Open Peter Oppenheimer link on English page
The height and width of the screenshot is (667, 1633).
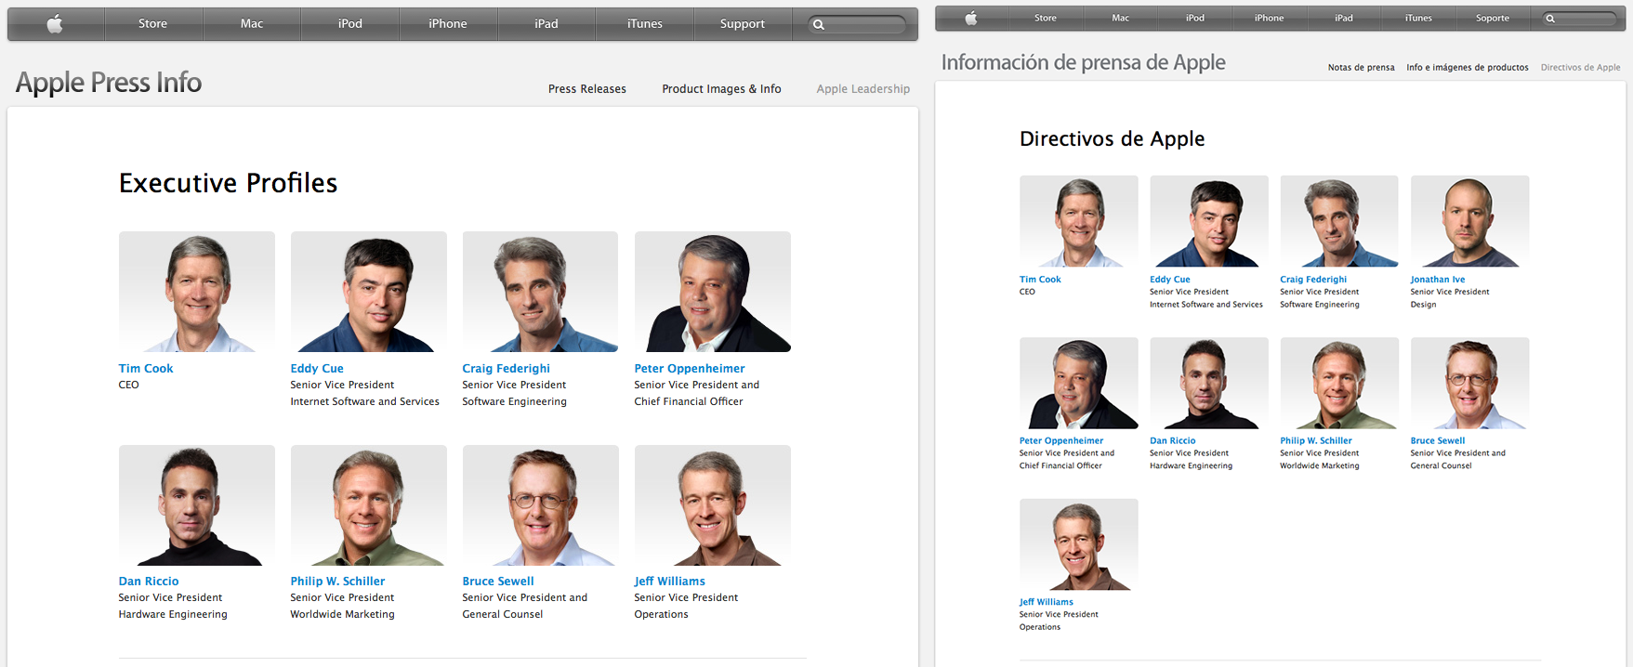click(x=690, y=369)
